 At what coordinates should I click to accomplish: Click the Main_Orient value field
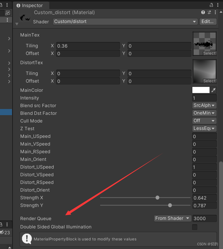tap(204, 159)
